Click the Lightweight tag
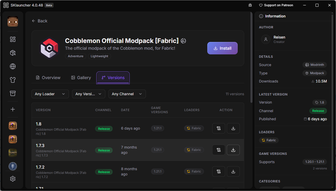The height and width of the screenshot is (191, 336). point(99,56)
